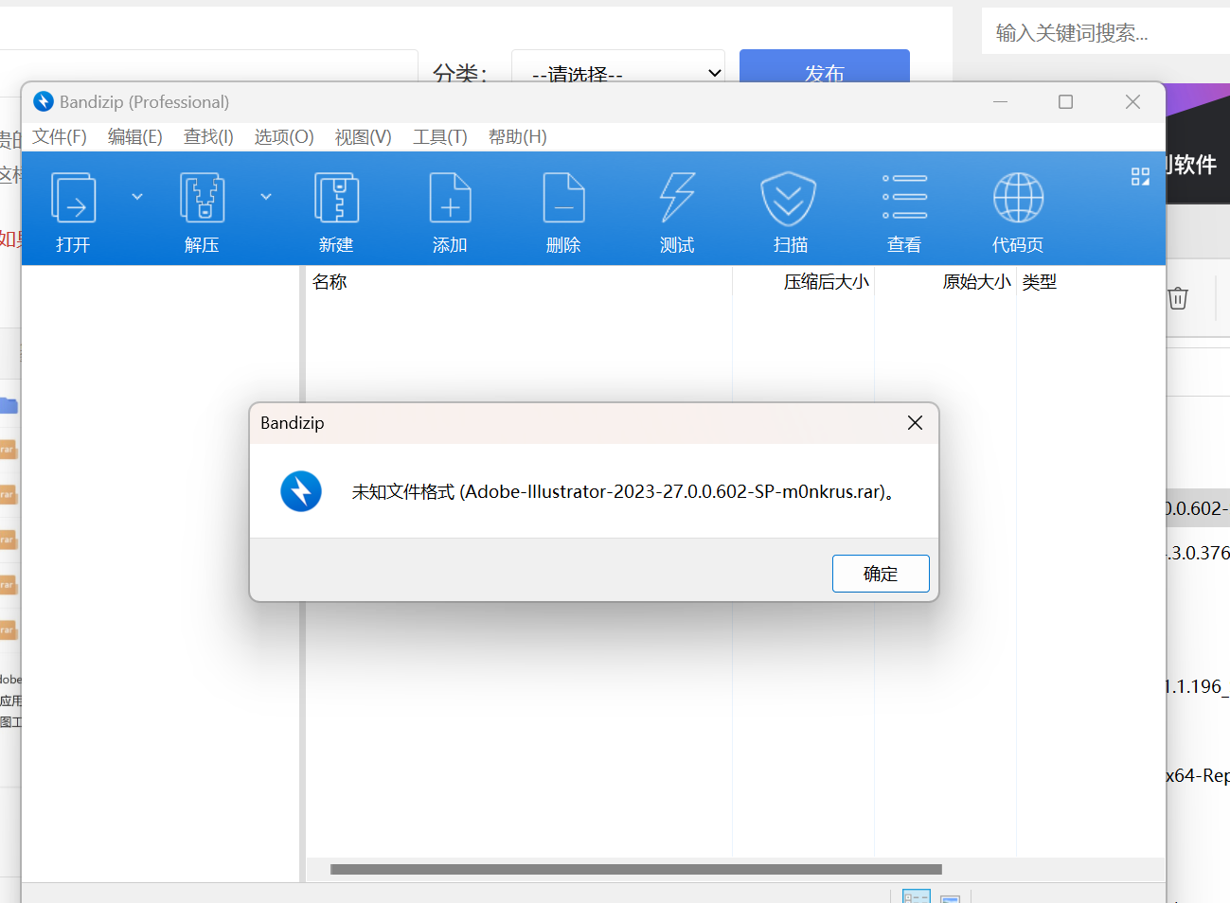
Task: Click the details view icon in status bar
Action: pos(917,896)
